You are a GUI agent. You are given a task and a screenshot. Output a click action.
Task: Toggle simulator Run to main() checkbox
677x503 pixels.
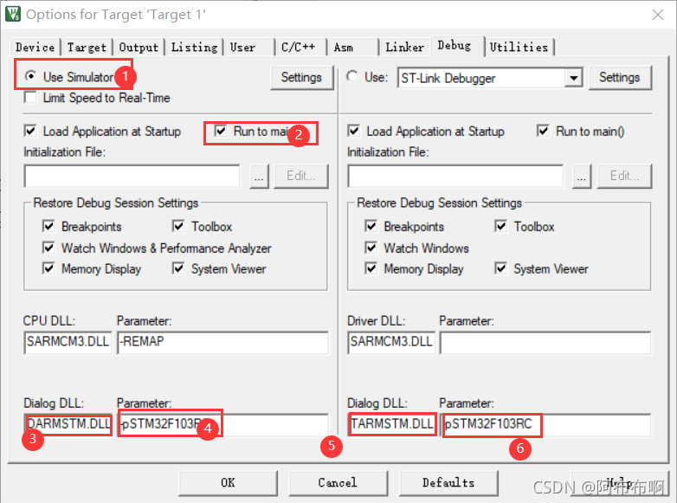pyautogui.click(x=221, y=131)
